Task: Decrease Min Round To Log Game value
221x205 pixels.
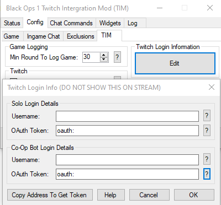Action: click(x=104, y=60)
